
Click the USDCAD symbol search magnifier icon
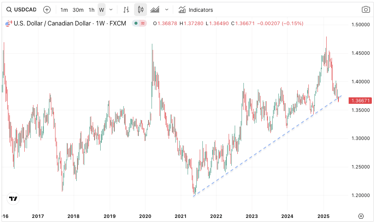tap(8, 10)
